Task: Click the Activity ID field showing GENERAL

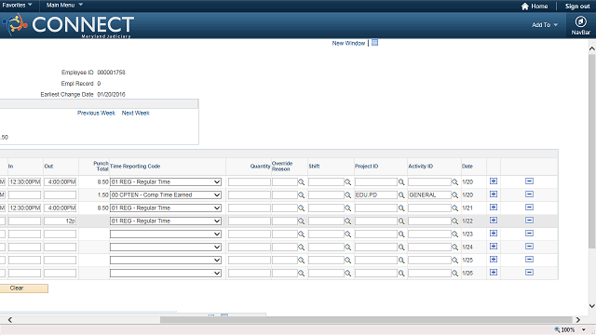Action: pyautogui.click(x=429, y=194)
